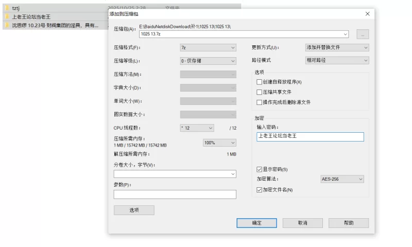The height and width of the screenshot is (247, 412).
Task: Enable 操作完成后删除源文件 option
Action: [259, 102]
